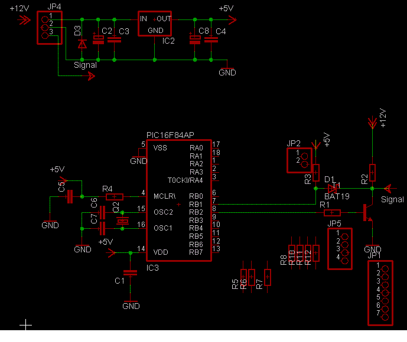The width and height of the screenshot is (407, 342).
Task: Click the Q2 crystal oscillator symbol
Action: [122, 220]
